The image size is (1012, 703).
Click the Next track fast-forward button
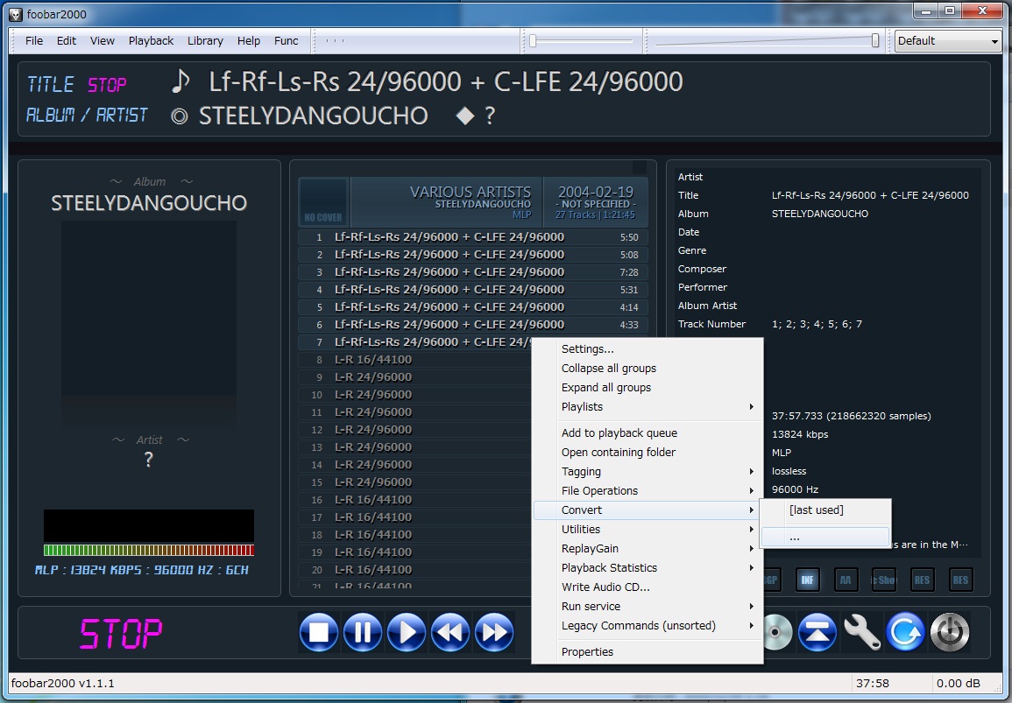494,632
